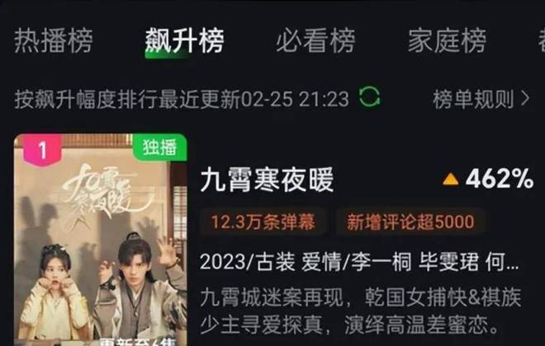Tap the 462% rise percentage

[x=500, y=179]
